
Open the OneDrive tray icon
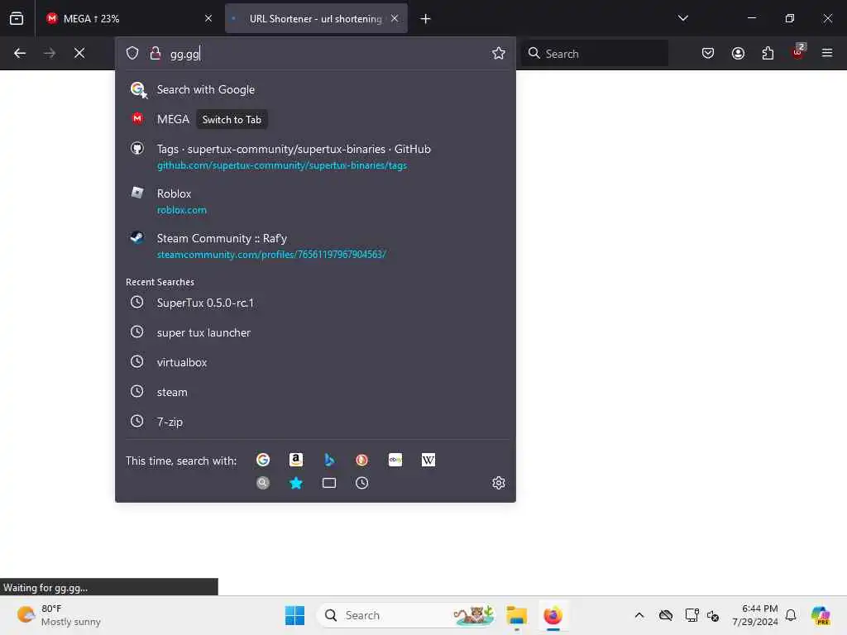click(666, 615)
